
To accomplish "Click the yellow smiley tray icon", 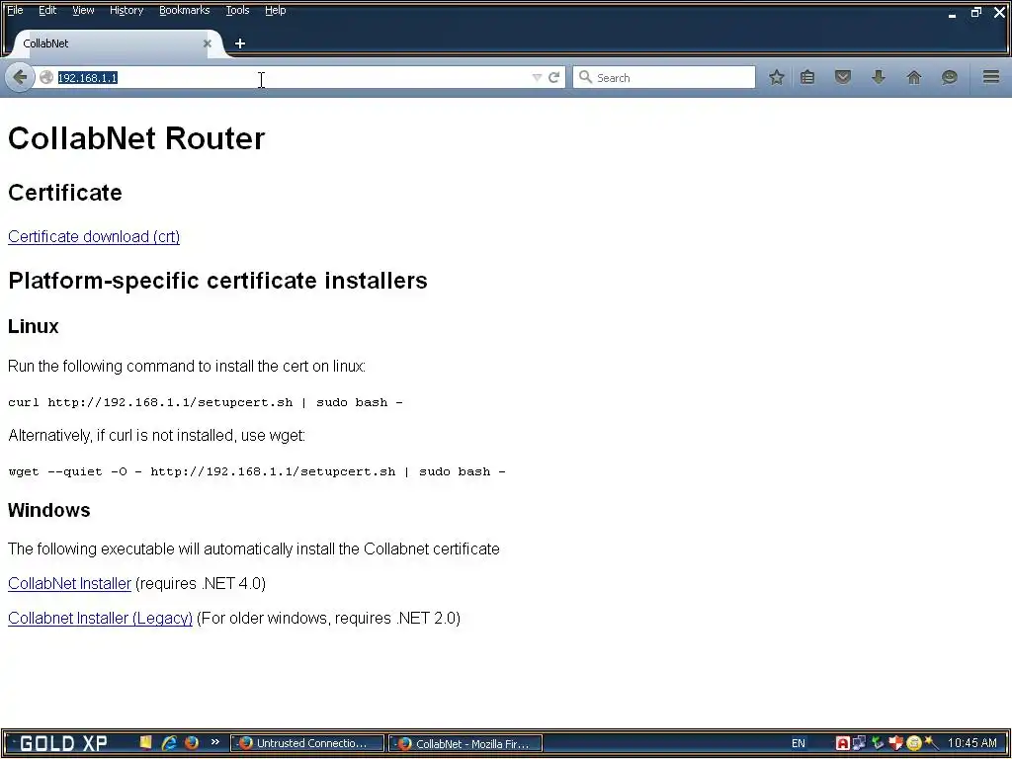I will click(913, 743).
